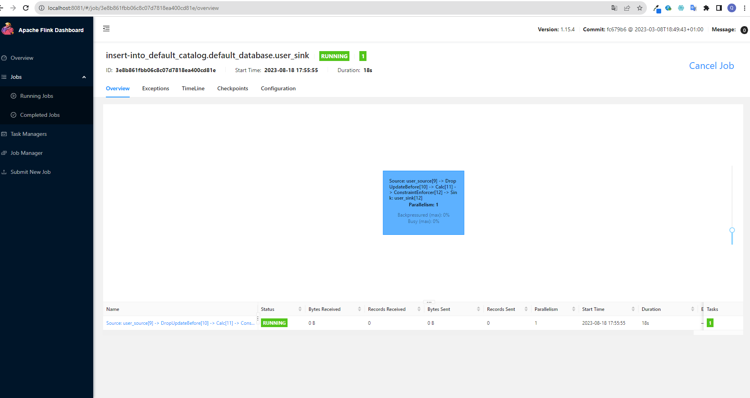The height and width of the screenshot is (398, 750).
Task: Sort table by Status column
Action: click(x=300, y=309)
